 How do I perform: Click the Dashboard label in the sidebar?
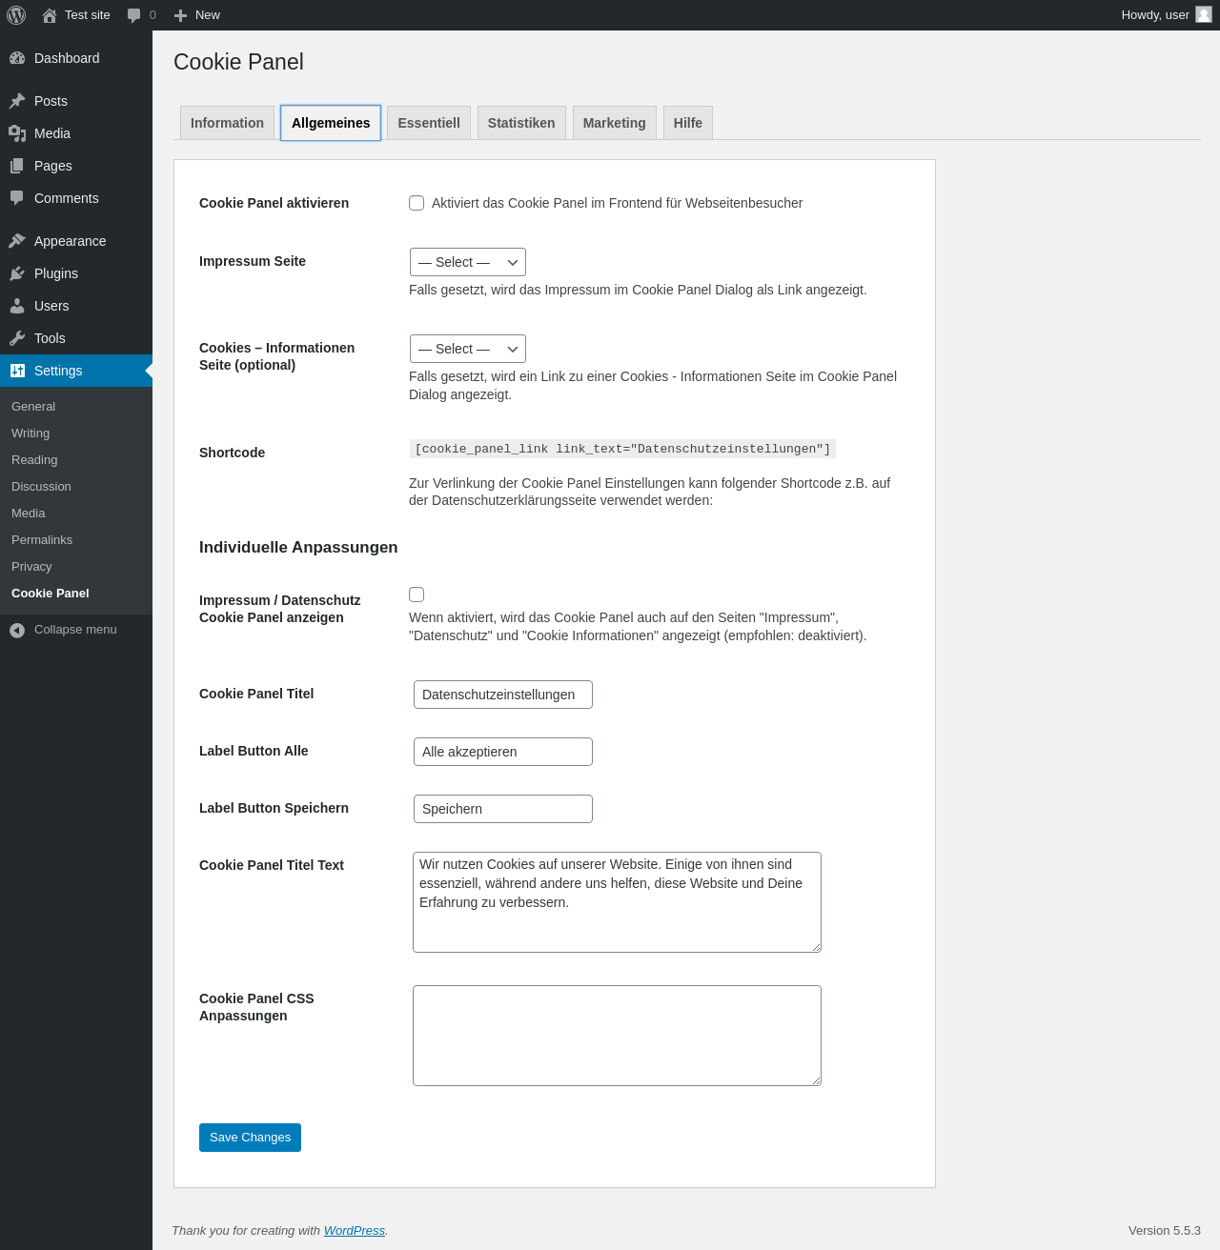tap(67, 58)
